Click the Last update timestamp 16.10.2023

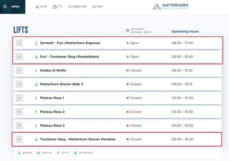tap(141, 32)
